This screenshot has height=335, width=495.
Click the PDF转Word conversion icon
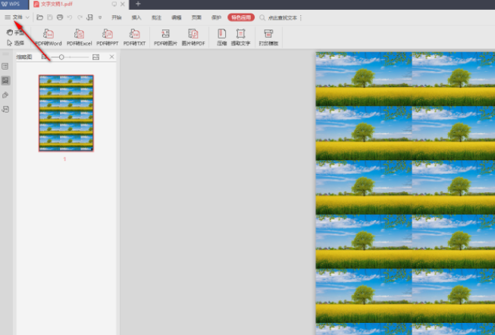[x=49, y=37]
